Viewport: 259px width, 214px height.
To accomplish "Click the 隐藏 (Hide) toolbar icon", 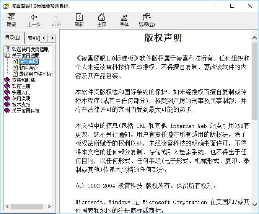I will (11, 17).
